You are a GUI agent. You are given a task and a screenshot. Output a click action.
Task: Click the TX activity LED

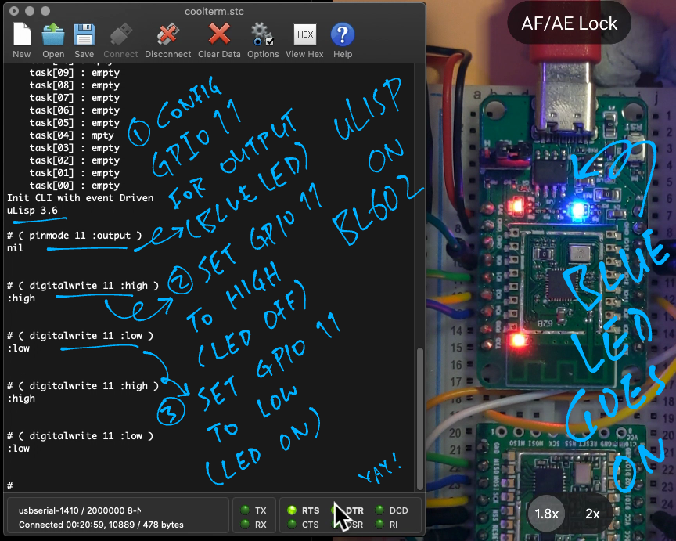click(x=243, y=510)
